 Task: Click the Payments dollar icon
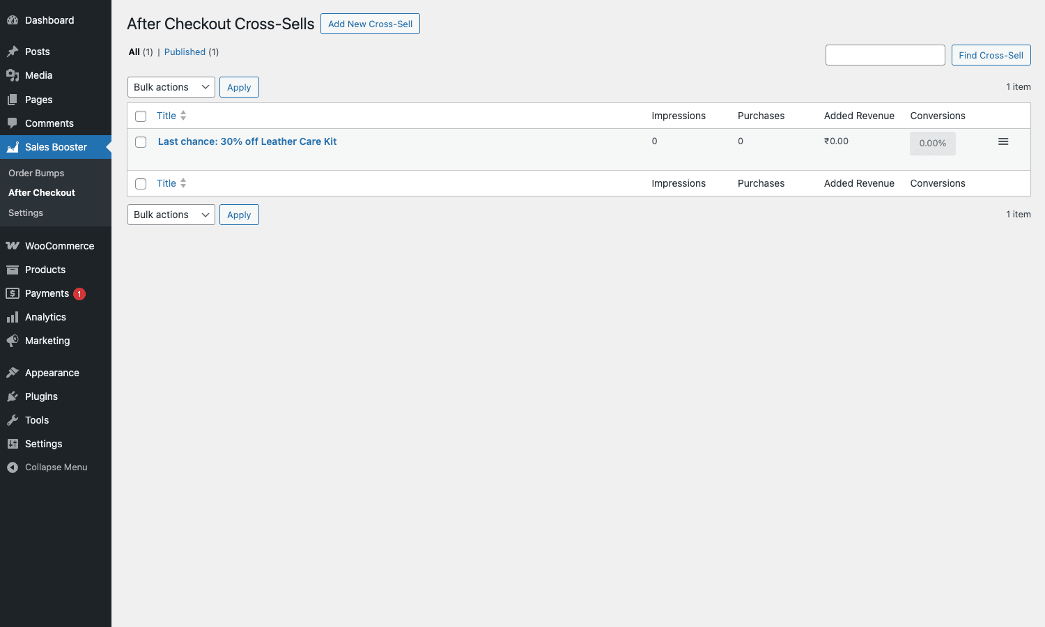pyautogui.click(x=13, y=293)
